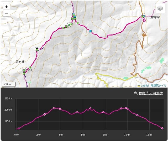
Task: Select the blue waypoint on eastern trail
Action: [x=90, y=31]
